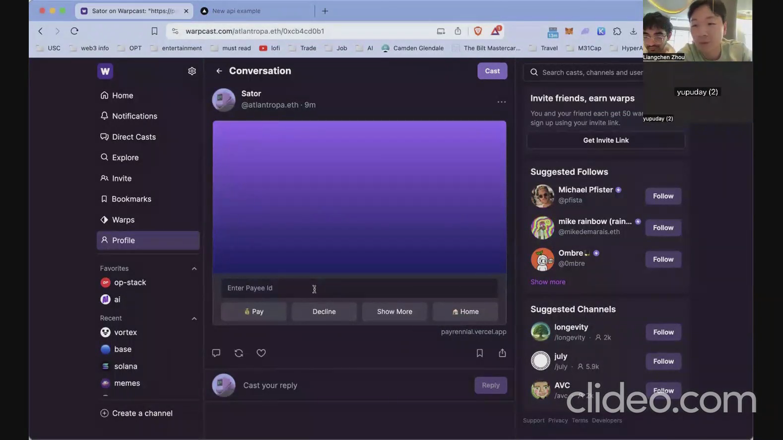Click the browser back arrow
The image size is (783, 440).
click(41, 31)
